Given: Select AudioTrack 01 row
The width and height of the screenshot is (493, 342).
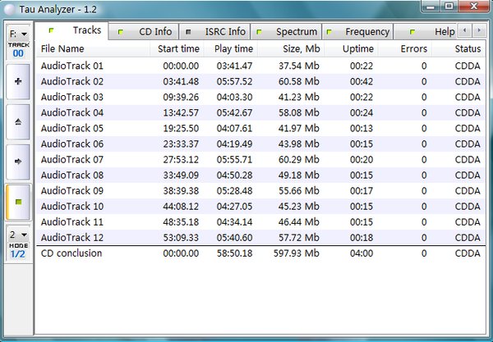Looking at the screenshot, I should (260, 66).
